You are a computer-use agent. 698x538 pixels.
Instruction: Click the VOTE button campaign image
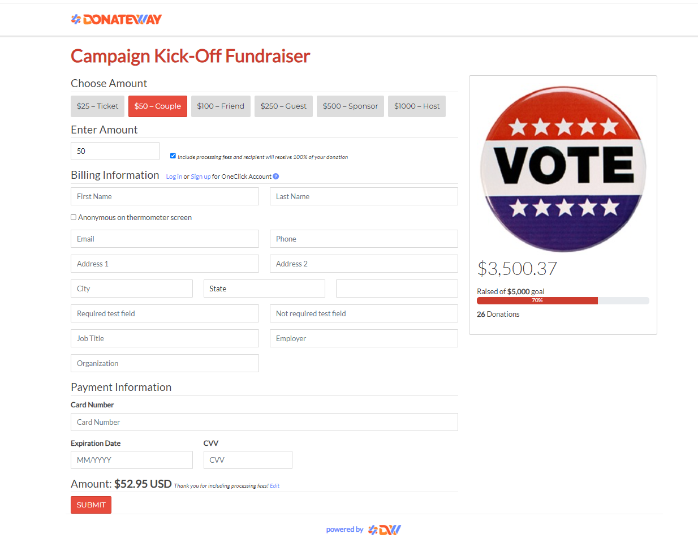563,169
